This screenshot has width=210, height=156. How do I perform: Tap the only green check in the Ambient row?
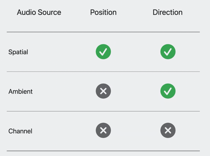[168, 91]
